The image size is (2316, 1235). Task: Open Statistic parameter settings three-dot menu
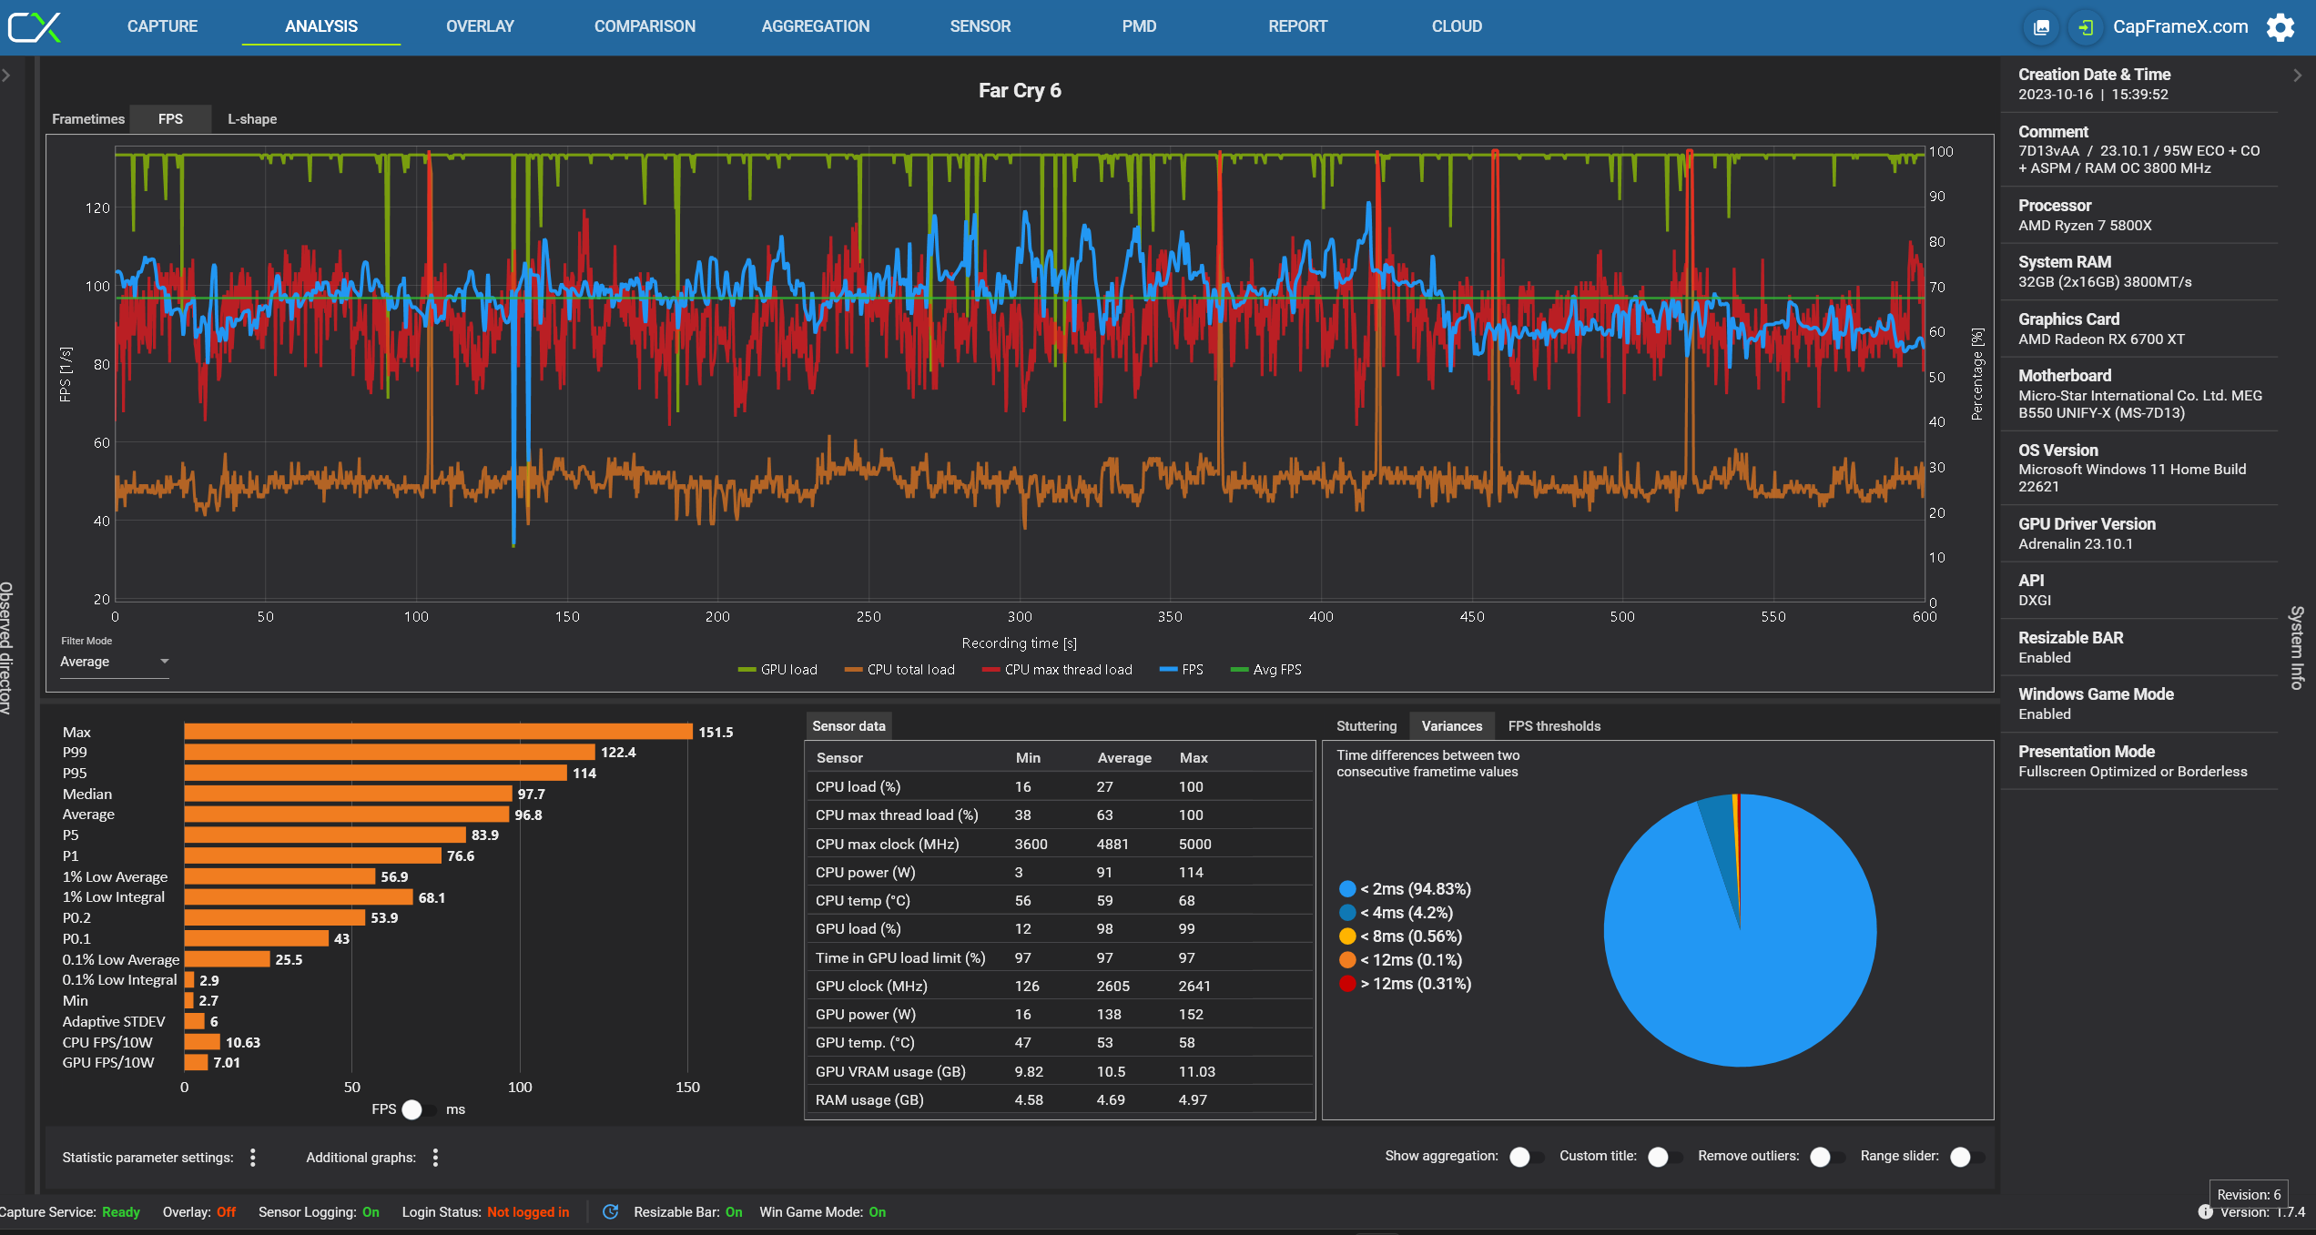(253, 1158)
